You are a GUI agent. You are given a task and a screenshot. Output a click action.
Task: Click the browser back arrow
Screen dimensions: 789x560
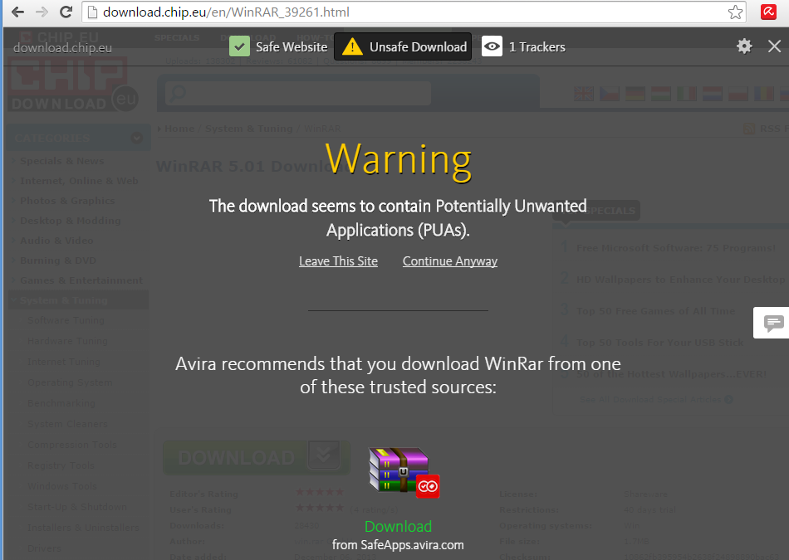pos(17,12)
